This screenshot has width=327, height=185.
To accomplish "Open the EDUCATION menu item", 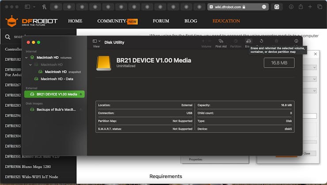I will (x=226, y=21).
